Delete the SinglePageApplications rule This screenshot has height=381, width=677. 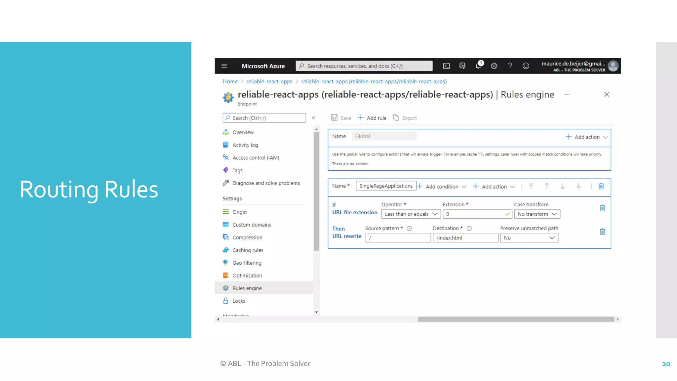click(x=601, y=186)
